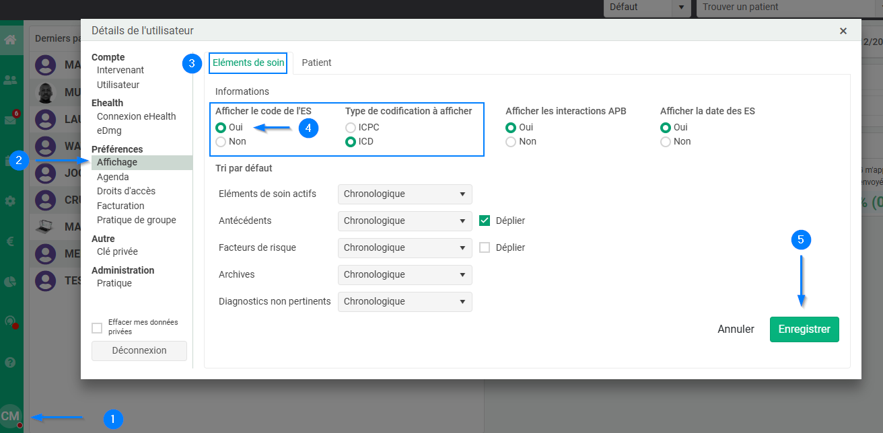Click the CM user avatar icon
This screenshot has width=883, height=433.
(x=10, y=416)
